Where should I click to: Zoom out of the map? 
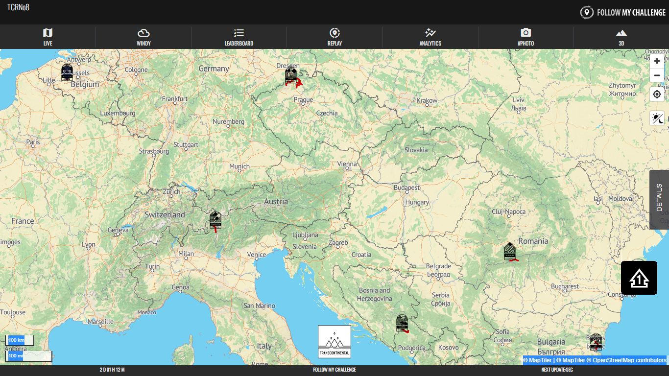click(657, 75)
